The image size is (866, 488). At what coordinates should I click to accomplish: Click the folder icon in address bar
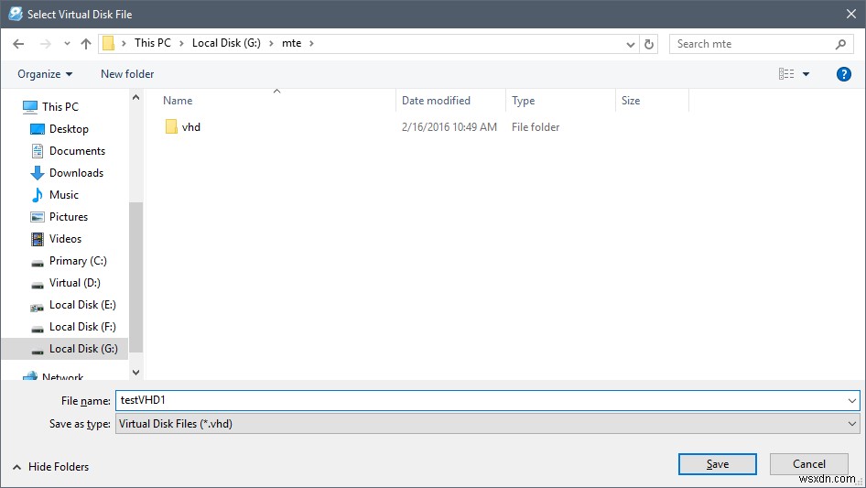click(x=109, y=43)
